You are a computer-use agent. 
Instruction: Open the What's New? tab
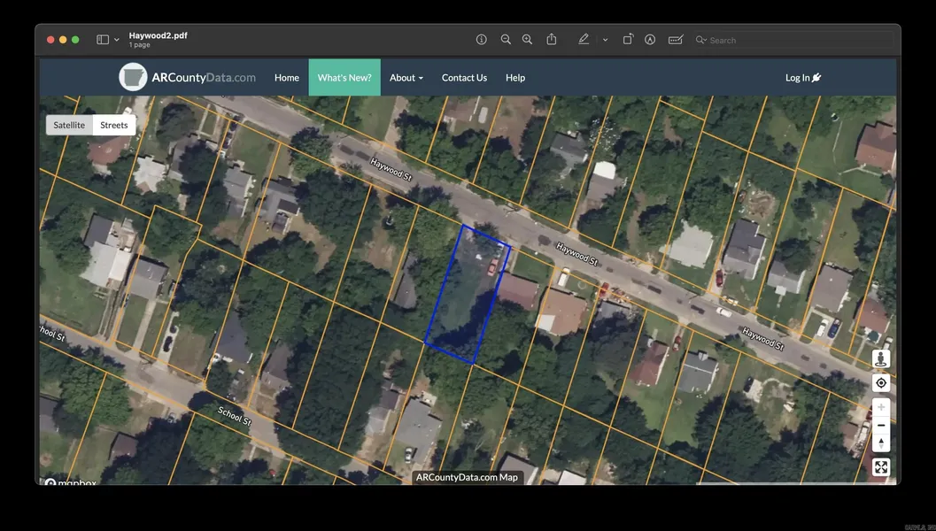(x=344, y=78)
